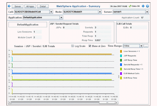Viewport: 157px width, 106px height.
Task: Click the DefaultApplication name button
Action: (28, 25)
